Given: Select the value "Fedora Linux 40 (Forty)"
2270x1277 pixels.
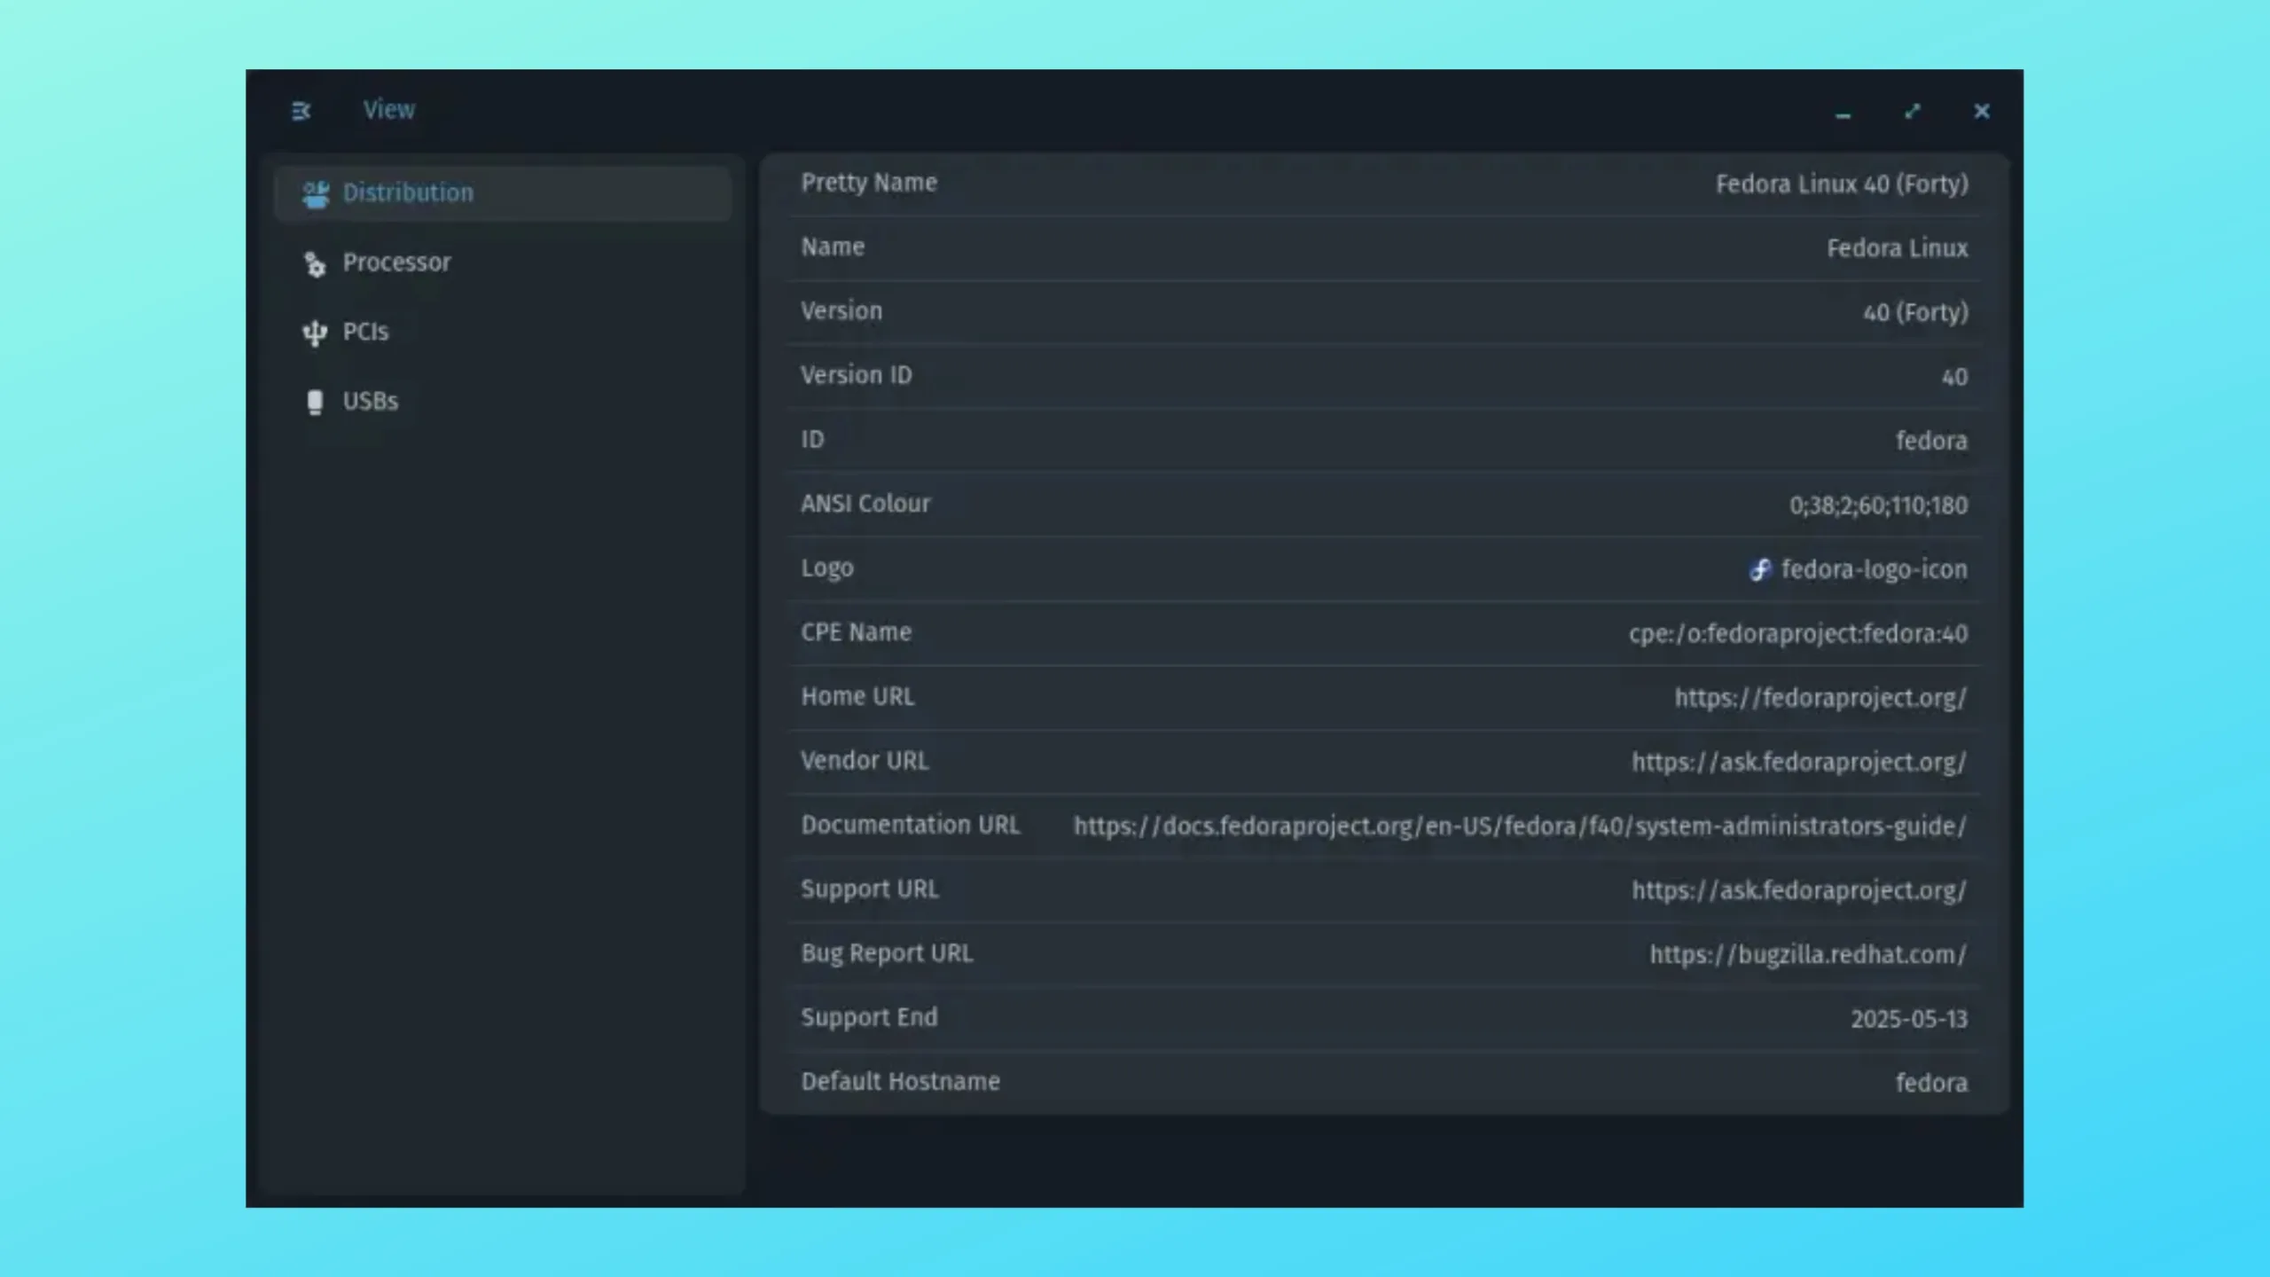Looking at the screenshot, I should pos(1842,184).
